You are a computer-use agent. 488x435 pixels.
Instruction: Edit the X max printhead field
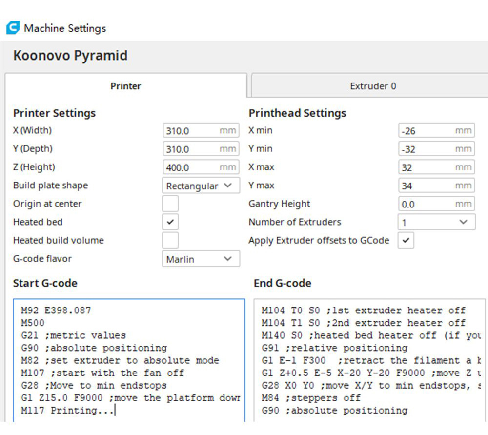point(427,167)
